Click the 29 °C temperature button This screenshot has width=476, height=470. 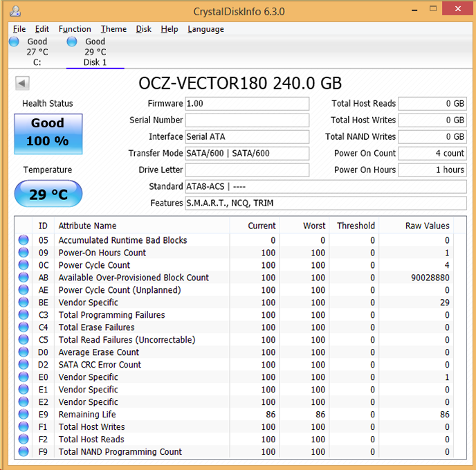tap(48, 195)
